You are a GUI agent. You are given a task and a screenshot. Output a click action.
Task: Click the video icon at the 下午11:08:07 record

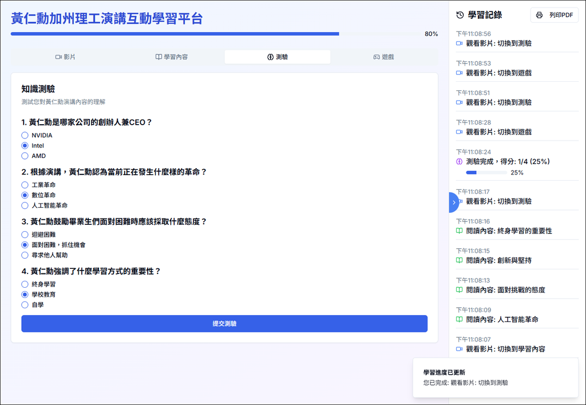pyautogui.click(x=460, y=349)
